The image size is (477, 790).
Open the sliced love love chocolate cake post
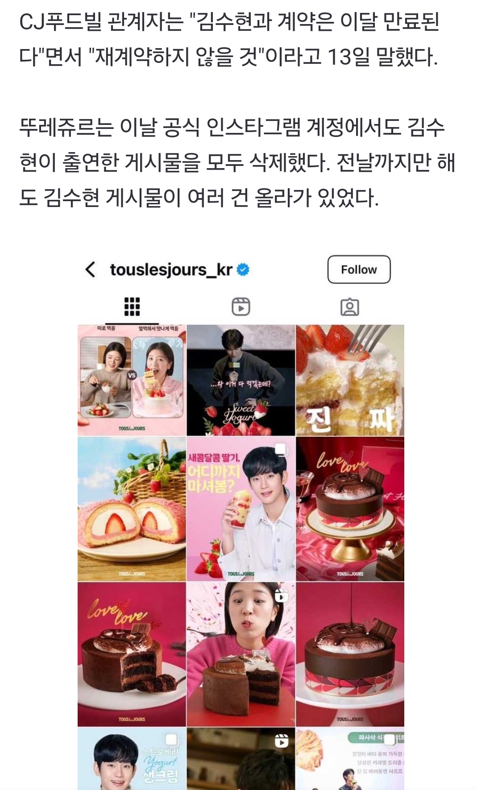coord(132,654)
